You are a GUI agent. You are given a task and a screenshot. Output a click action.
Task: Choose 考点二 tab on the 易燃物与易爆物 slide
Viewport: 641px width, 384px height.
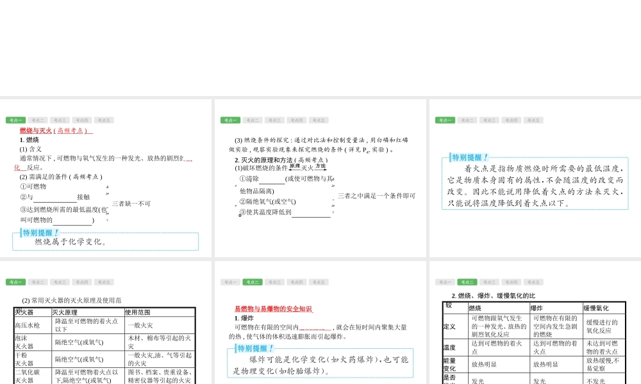click(252, 282)
